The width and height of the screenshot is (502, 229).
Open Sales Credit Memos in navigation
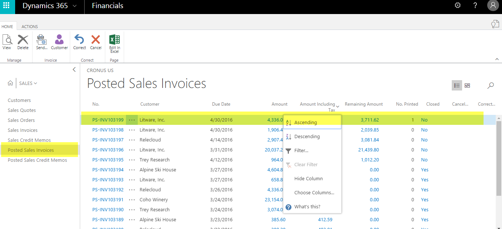[29, 140]
